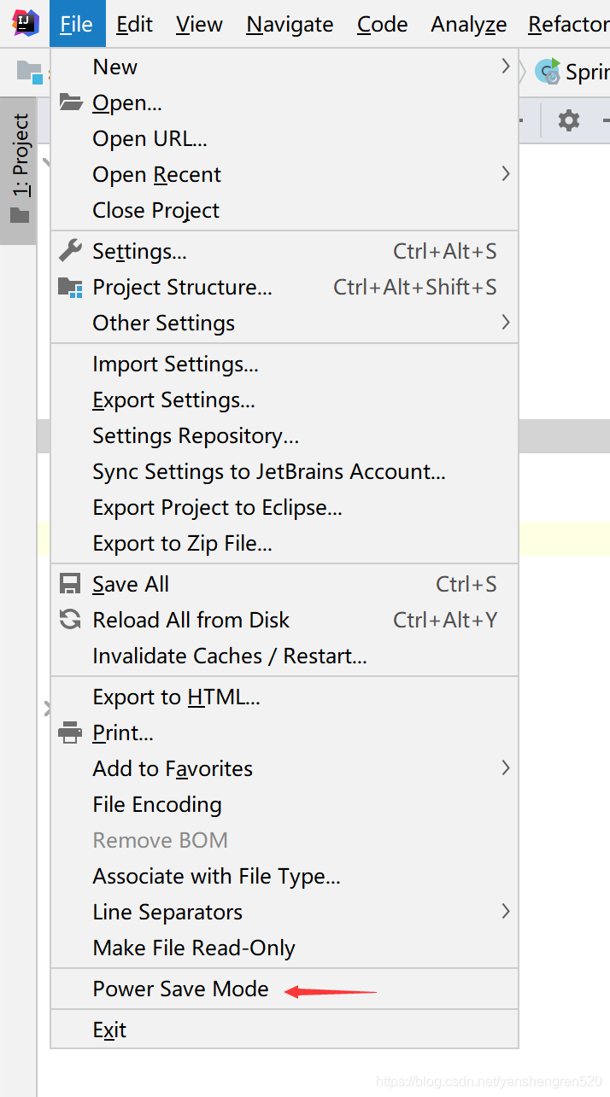The width and height of the screenshot is (610, 1097).
Task: Open the Navigate menu
Action: pos(290,25)
